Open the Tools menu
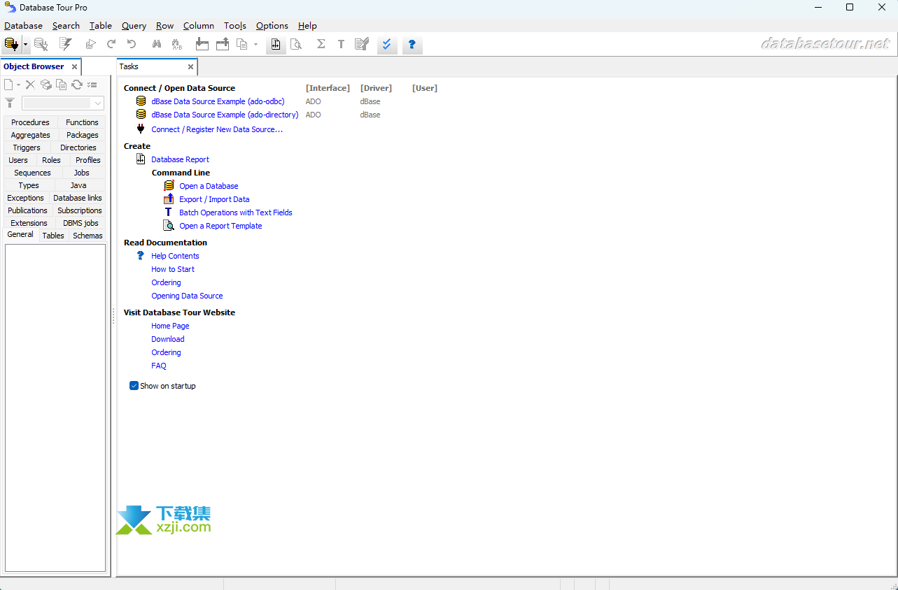 click(x=235, y=26)
